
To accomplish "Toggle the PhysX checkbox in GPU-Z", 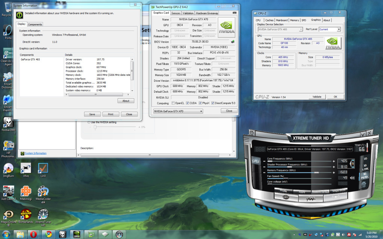I will coord(201,103).
